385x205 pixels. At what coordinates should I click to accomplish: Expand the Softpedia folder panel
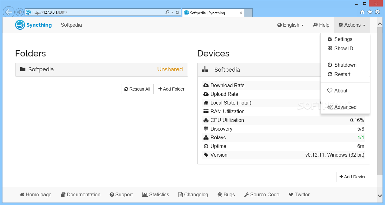coord(101,69)
